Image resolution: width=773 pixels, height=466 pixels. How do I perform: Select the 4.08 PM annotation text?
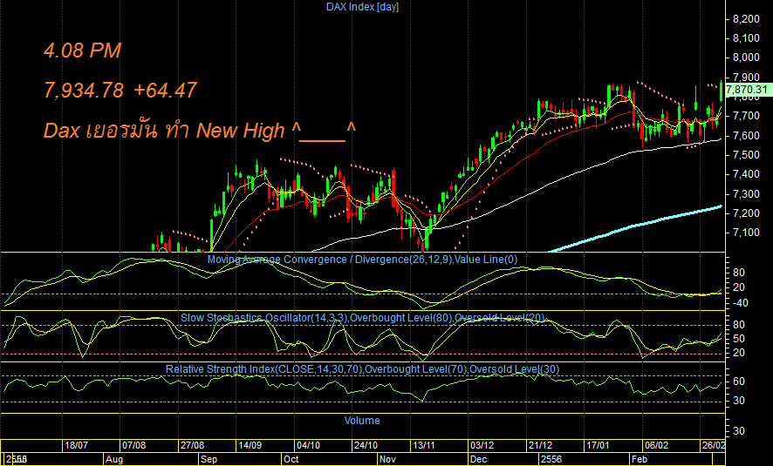pyautogui.click(x=82, y=51)
